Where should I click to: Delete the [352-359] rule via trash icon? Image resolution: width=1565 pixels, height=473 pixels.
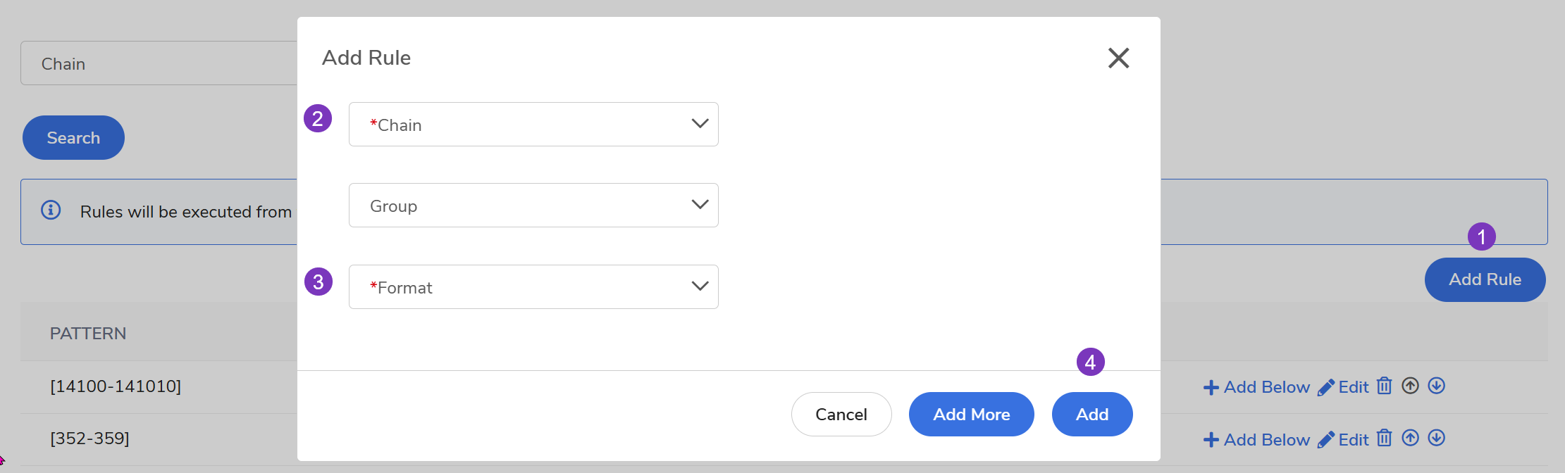pos(1384,439)
